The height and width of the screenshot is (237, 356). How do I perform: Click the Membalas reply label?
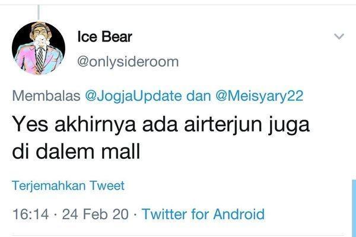pyautogui.click(x=46, y=96)
